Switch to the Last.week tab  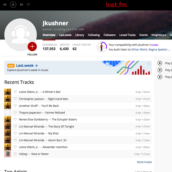[x=65, y=35]
